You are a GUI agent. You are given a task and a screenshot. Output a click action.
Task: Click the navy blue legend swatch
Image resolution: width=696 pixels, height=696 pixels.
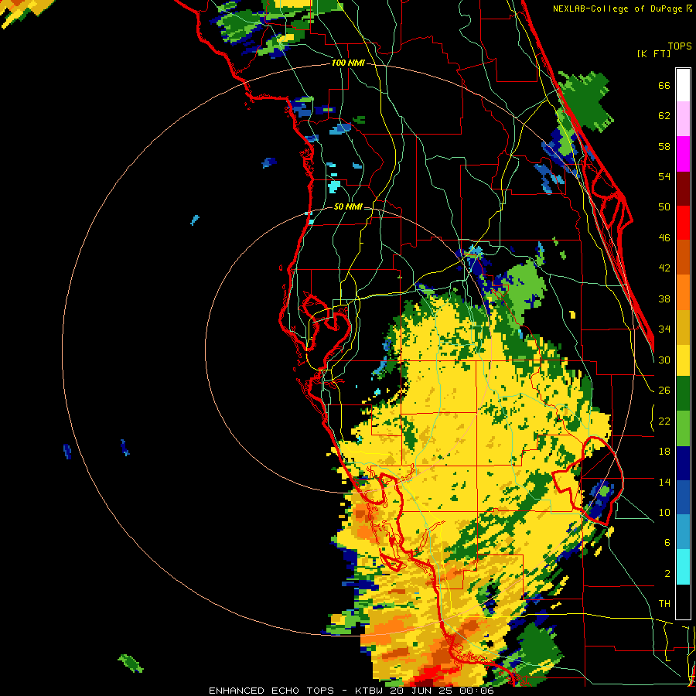[x=683, y=463]
